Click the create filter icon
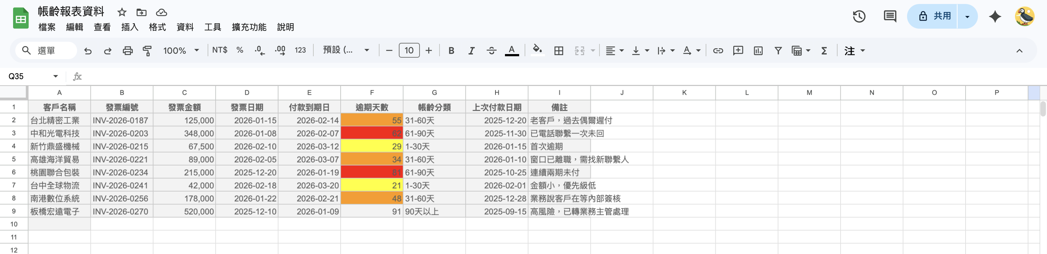Image resolution: width=1047 pixels, height=254 pixels. 778,51
